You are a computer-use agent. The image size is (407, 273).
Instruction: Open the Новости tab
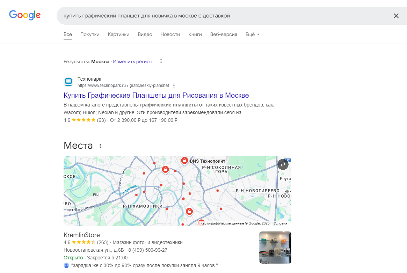coord(170,35)
